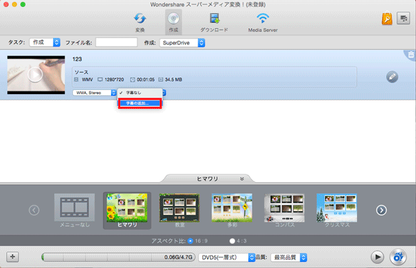Open the タスク dropdown
416x268 pixels.
click(x=45, y=42)
